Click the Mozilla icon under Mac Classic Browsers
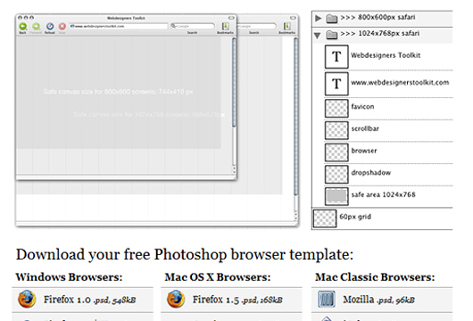Viewport: 473px width, 321px height. [327, 300]
